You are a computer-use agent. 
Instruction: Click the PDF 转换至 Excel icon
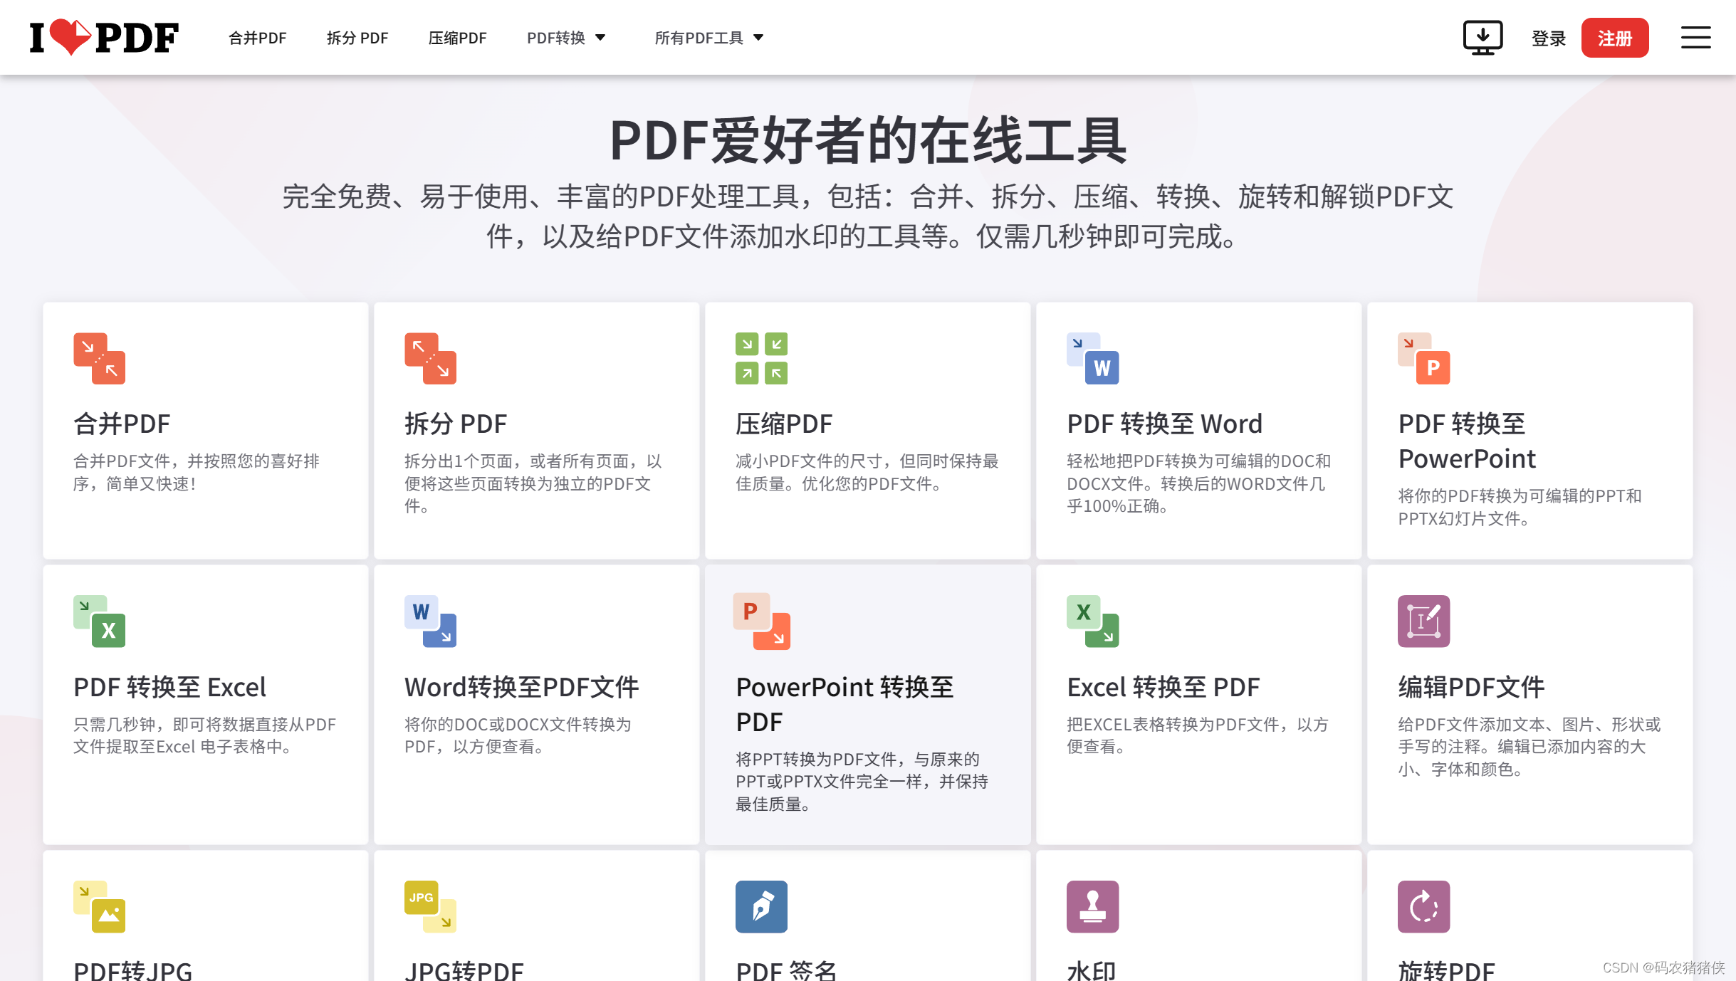point(99,621)
